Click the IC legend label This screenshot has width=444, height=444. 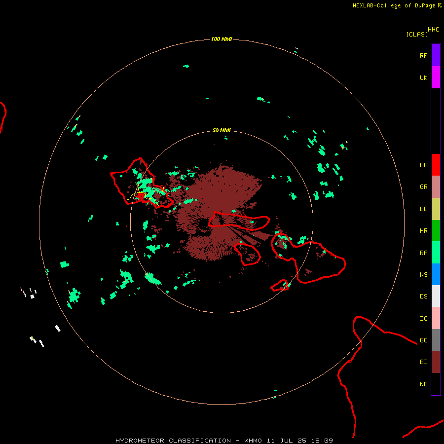[423, 319]
